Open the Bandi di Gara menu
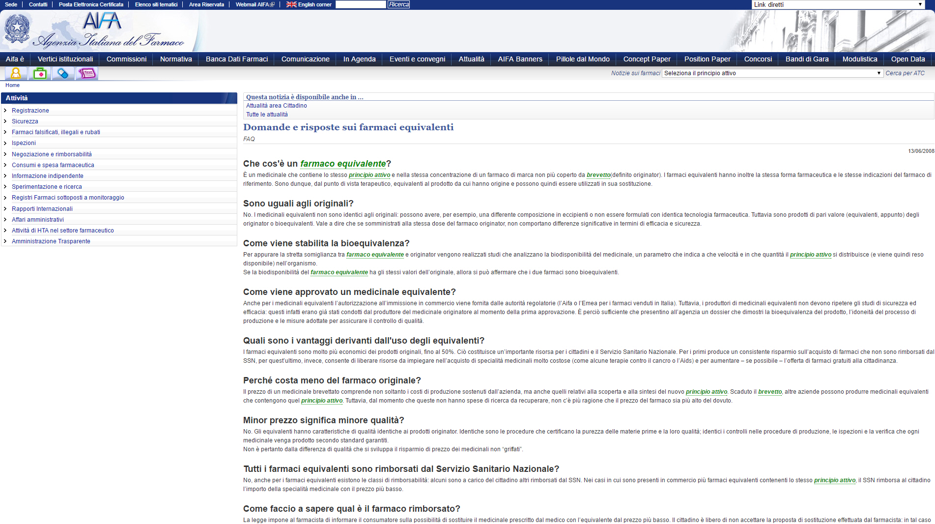The image size is (935, 524). pos(807,59)
